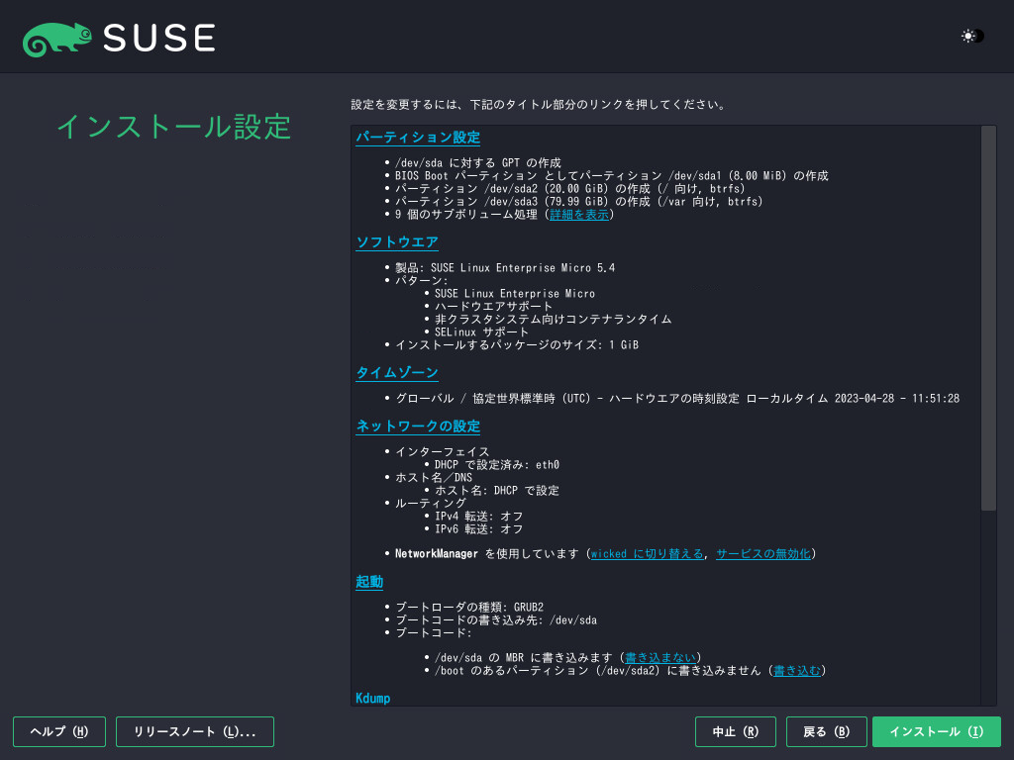This screenshot has height=760, width=1014.
Task: Select the line '非クラスタシステム向けコンテナランタイム'
Action: pos(553,320)
